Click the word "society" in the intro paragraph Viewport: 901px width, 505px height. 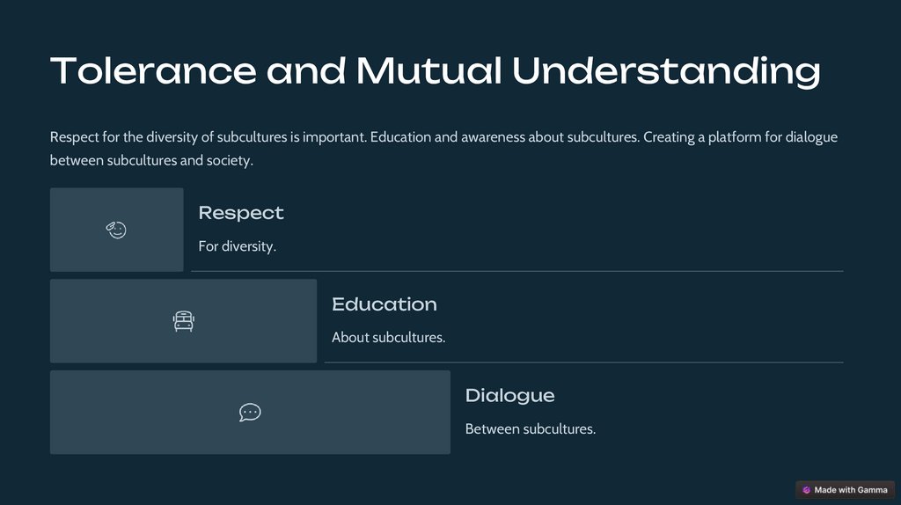pyautogui.click(x=228, y=161)
